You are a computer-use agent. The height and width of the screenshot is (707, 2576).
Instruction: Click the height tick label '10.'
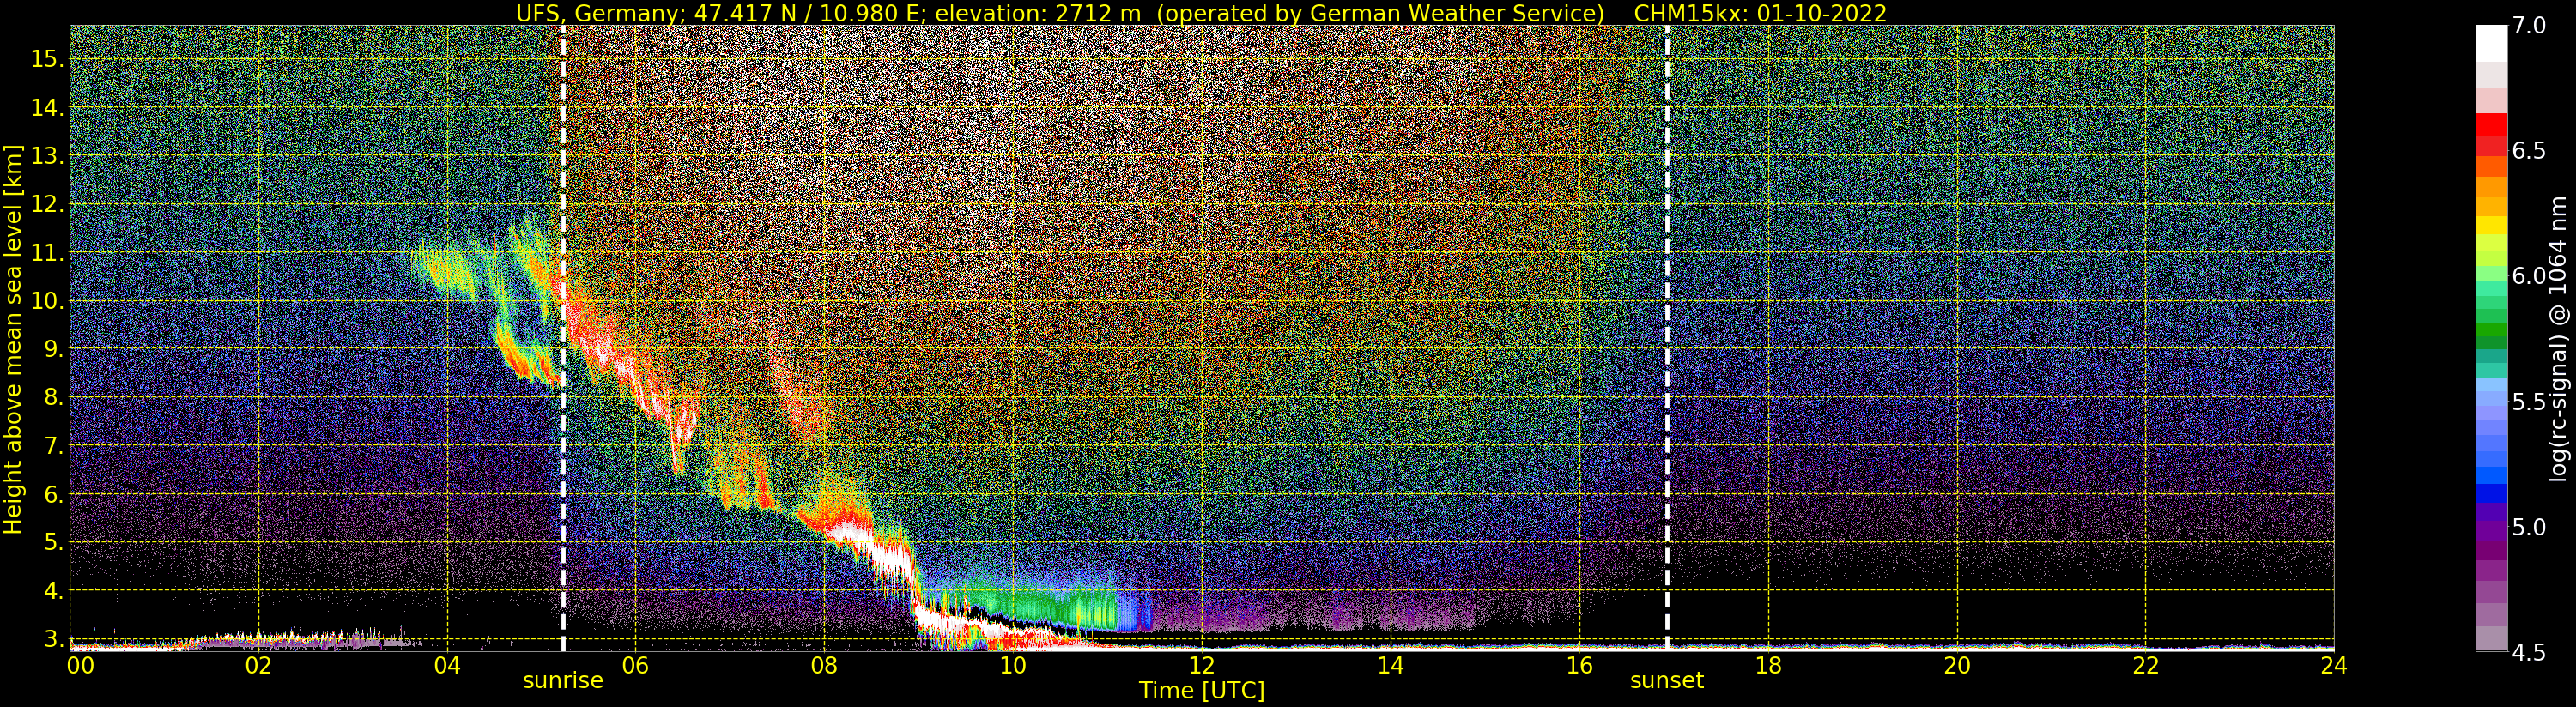point(47,301)
